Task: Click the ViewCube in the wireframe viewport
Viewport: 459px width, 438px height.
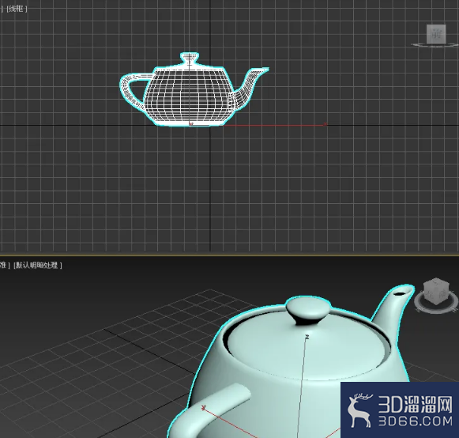Action: [x=436, y=34]
